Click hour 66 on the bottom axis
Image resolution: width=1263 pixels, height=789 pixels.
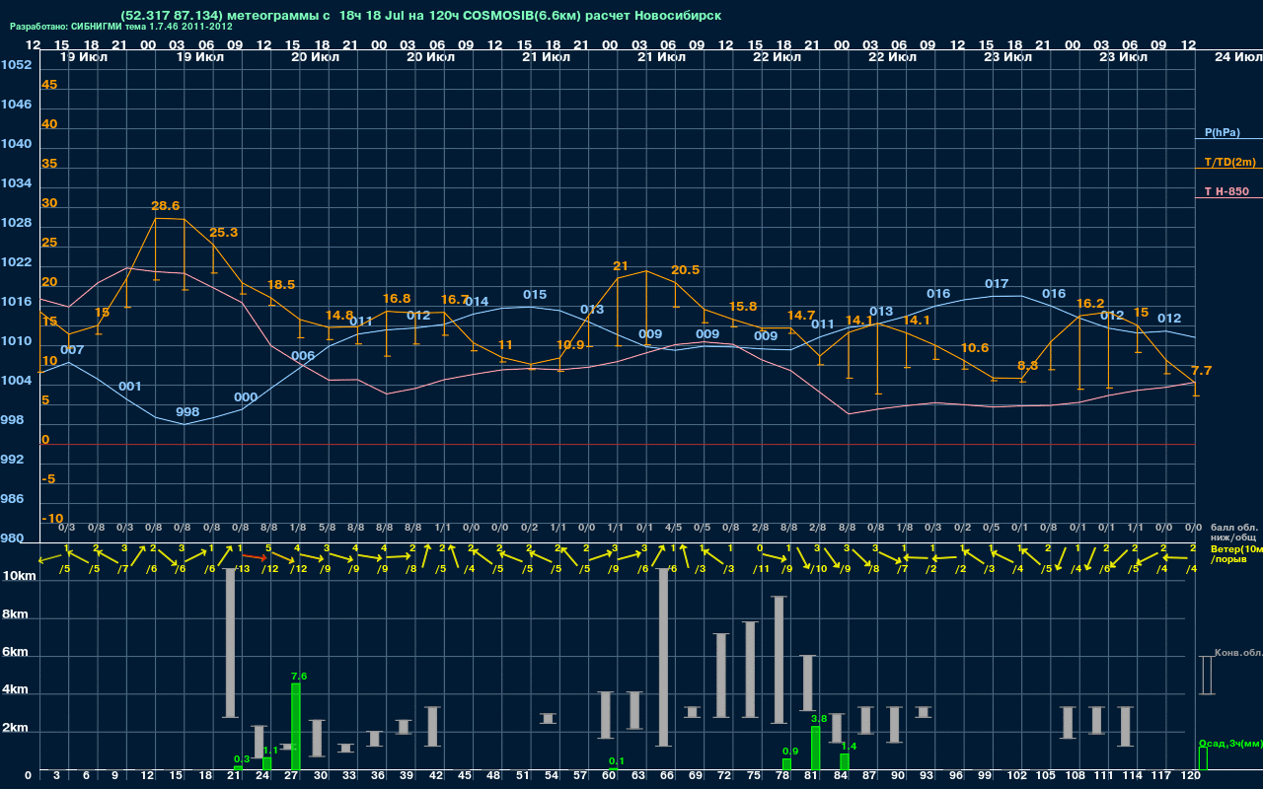667,777
